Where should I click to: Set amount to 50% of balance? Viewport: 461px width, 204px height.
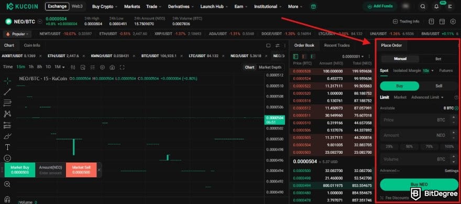point(409,147)
